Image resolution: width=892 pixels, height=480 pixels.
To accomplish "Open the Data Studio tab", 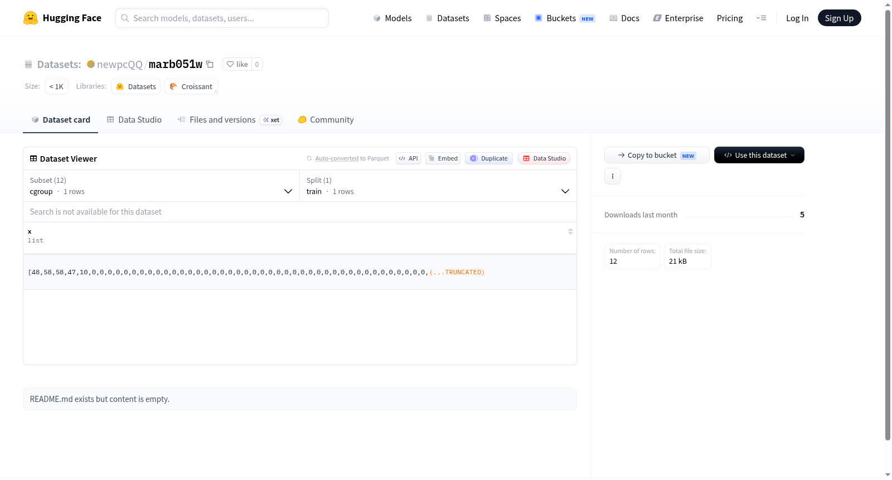I will click(134, 120).
